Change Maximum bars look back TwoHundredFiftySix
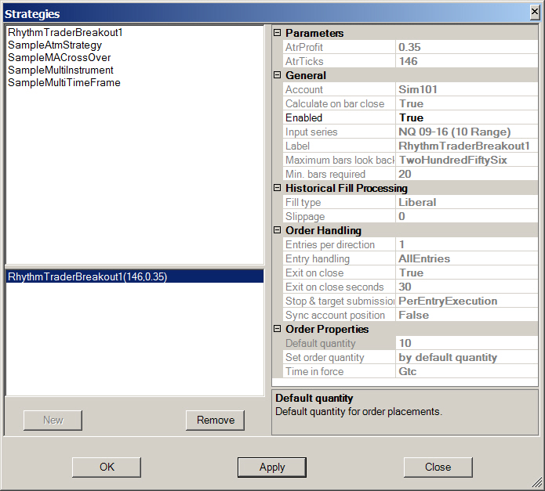The width and height of the screenshot is (545, 491). point(467,160)
